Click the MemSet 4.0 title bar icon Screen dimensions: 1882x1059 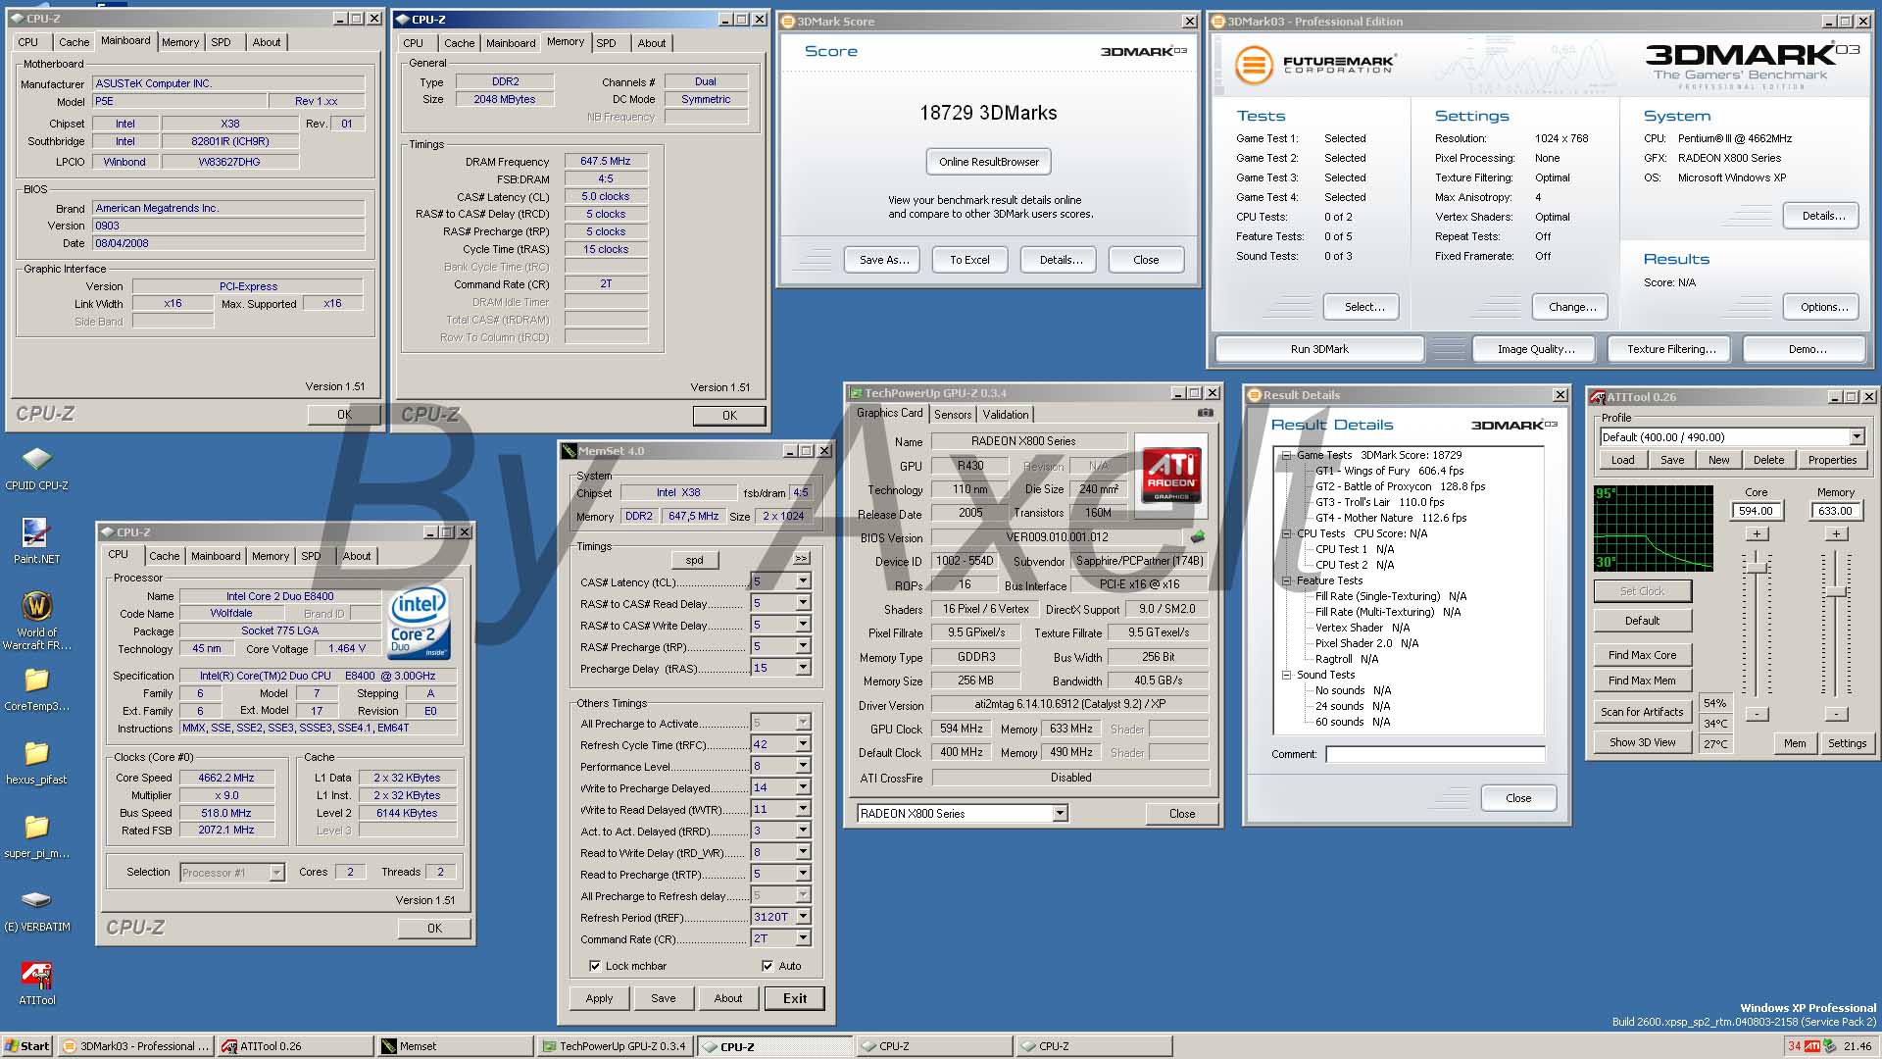568,451
